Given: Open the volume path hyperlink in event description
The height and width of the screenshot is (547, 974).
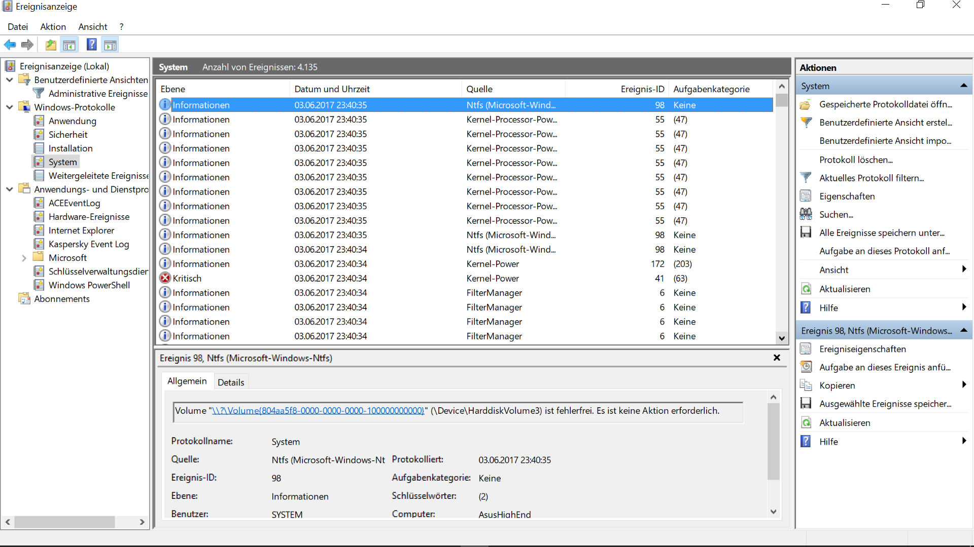Looking at the screenshot, I should coord(318,411).
